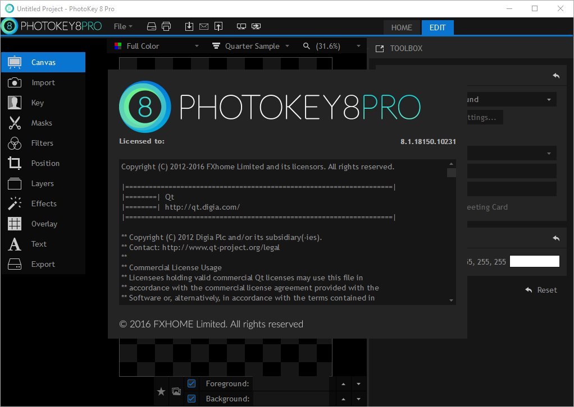The height and width of the screenshot is (407, 574).
Task: Click the Foreground row down arrow
Action: (358, 384)
